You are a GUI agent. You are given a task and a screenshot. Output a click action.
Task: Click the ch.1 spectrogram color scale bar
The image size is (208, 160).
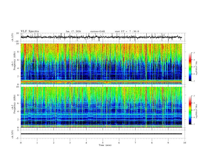[190, 67]
